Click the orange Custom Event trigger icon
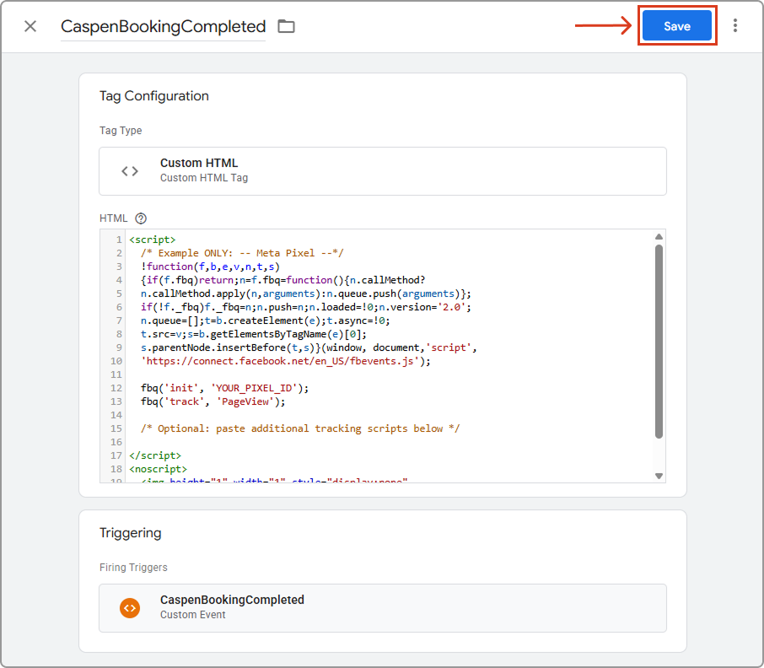764x668 pixels. click(130, 607)
